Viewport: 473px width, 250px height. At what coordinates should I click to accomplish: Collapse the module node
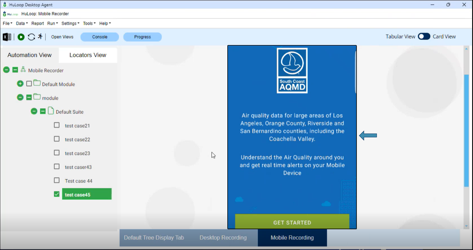20,97
